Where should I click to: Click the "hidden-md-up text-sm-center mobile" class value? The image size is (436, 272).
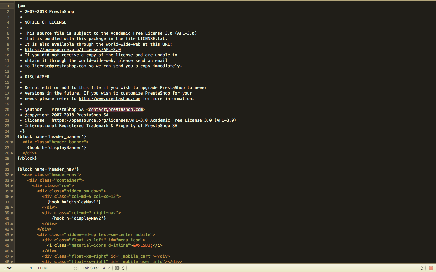108,235
